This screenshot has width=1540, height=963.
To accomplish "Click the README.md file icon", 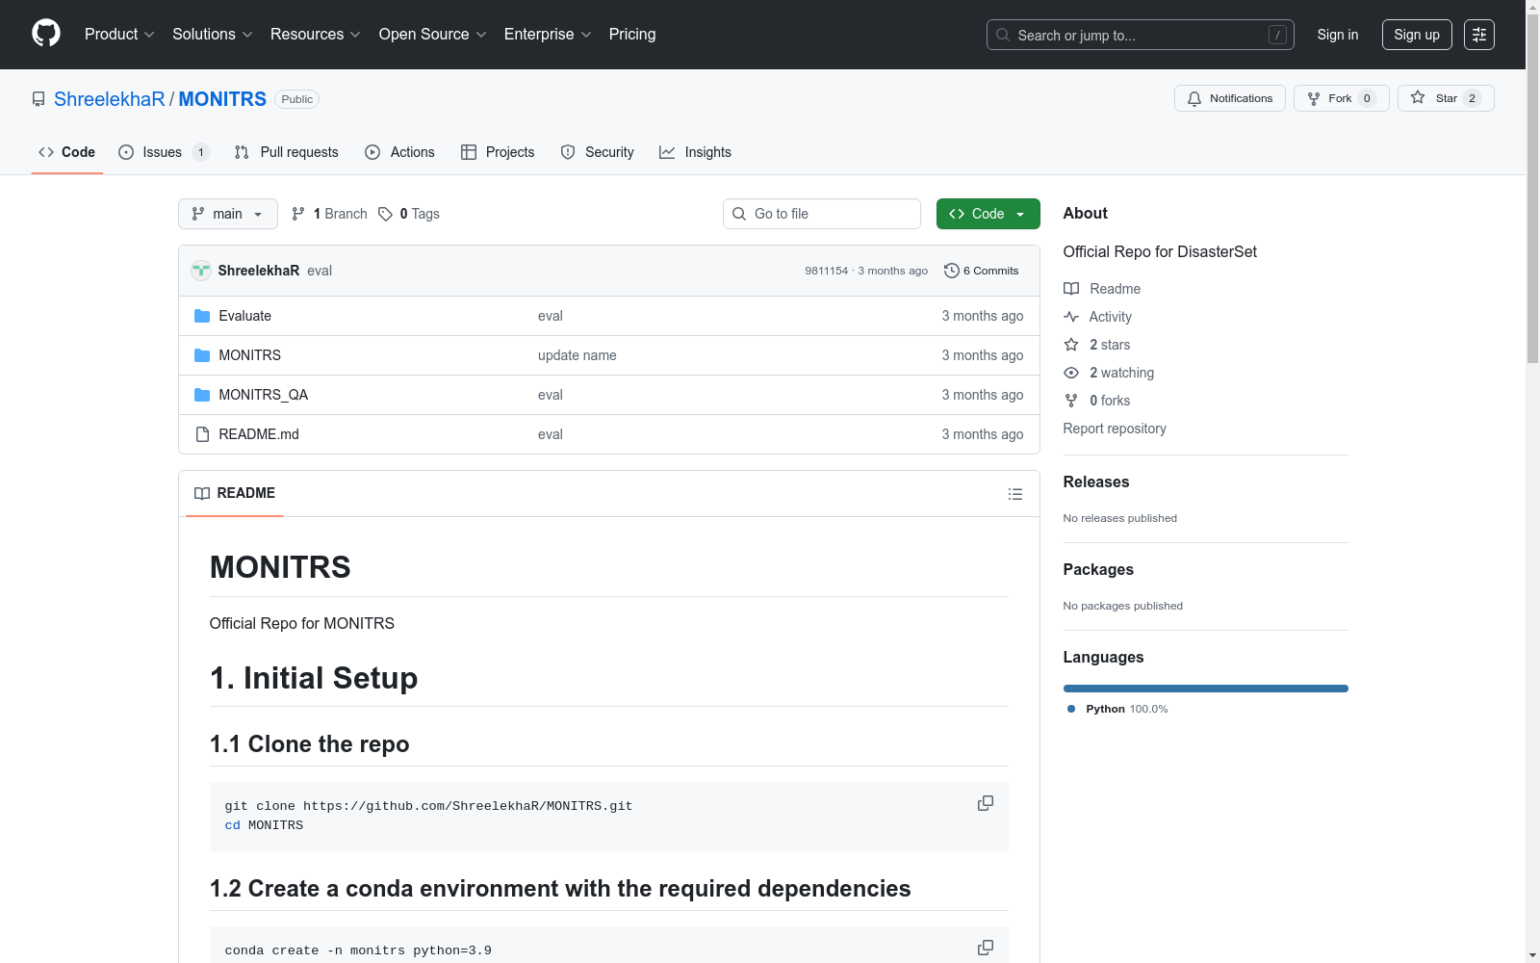I will pyautogui.click(x=202, y=434).
